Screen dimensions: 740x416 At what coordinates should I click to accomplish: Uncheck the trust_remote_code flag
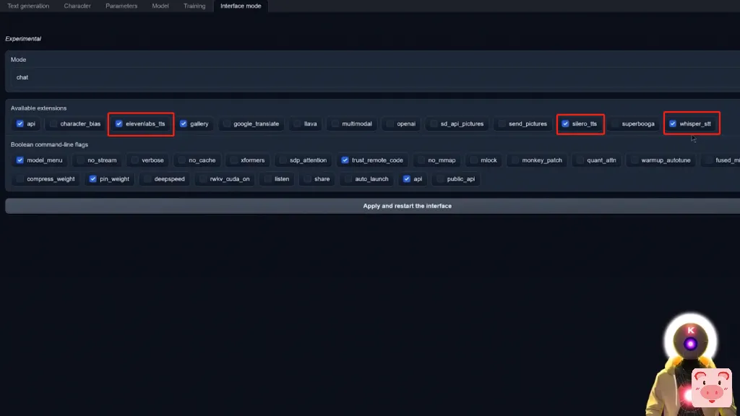point(345,160)
